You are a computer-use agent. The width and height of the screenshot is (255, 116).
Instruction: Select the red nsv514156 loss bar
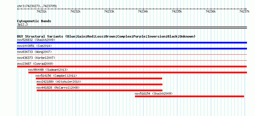(x=99, y=78)
